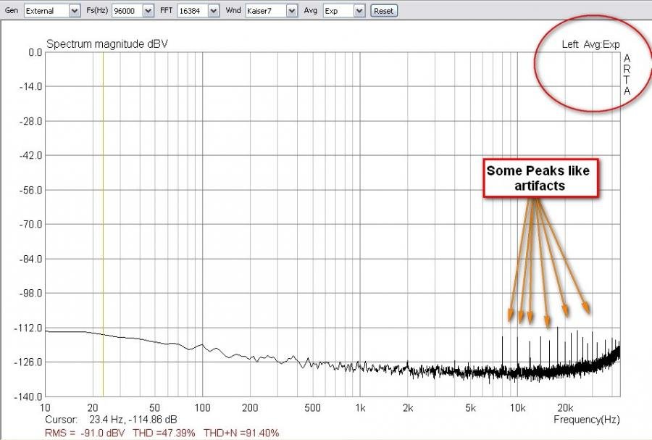
Task: Click the Cursor readout below the graph
Action: 110,419
